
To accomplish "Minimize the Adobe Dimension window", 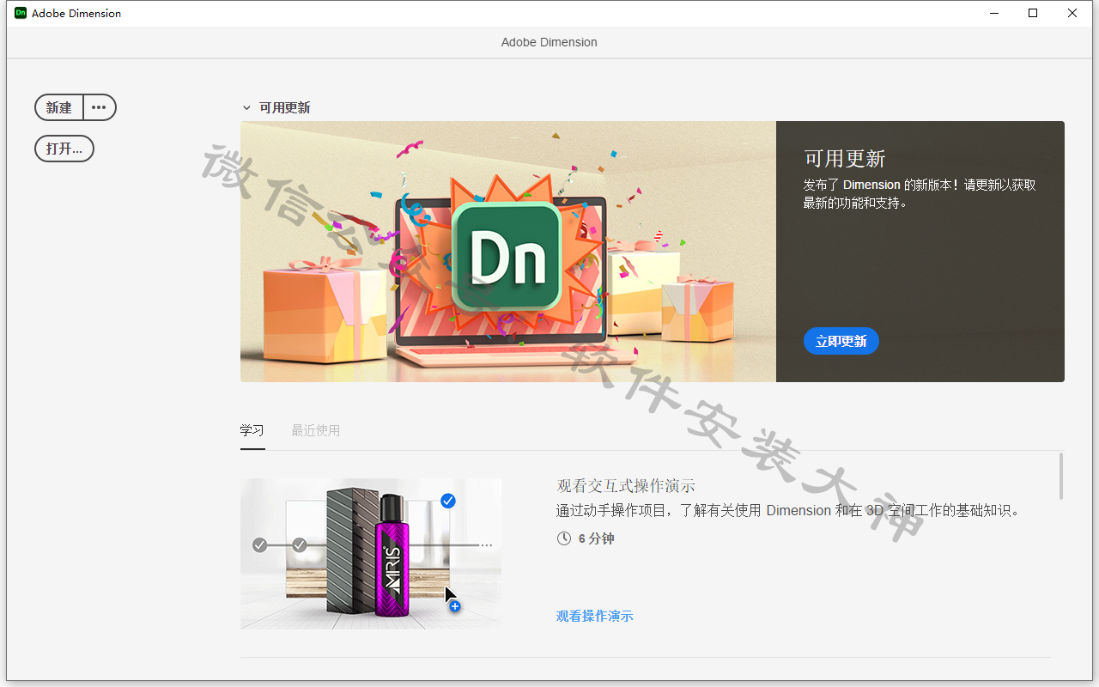I will point(993,13).
